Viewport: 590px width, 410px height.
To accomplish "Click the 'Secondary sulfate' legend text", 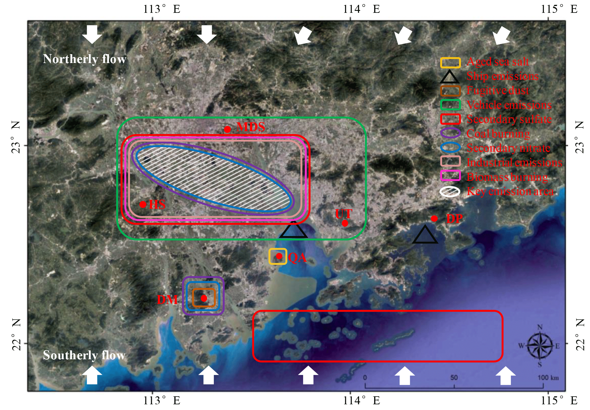I will tap(509, 119).
